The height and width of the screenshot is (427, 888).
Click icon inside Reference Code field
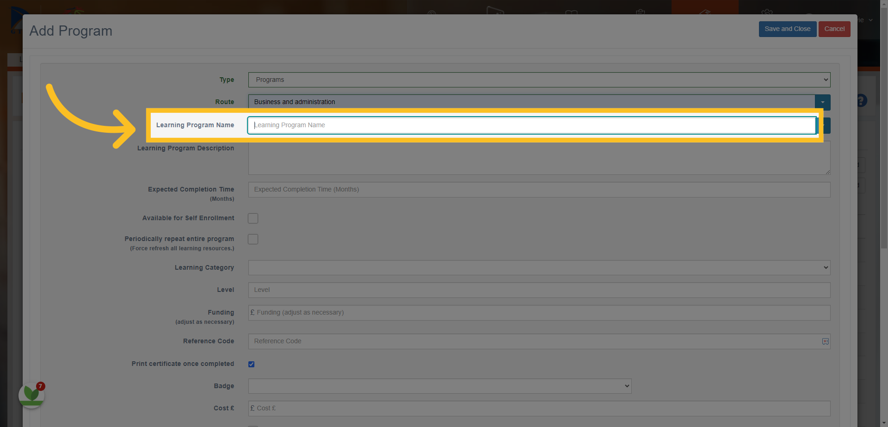point(825,341)
